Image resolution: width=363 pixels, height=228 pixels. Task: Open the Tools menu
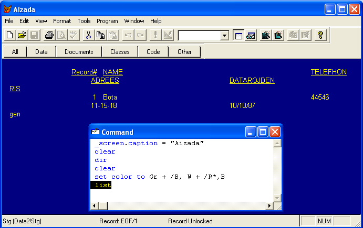click(x=84, y=21)
